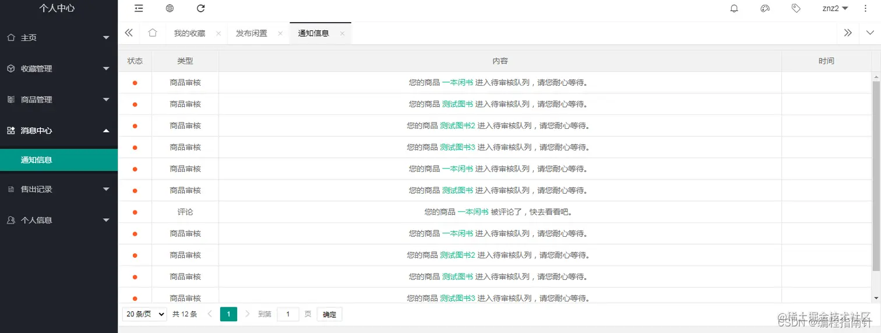Close the 我的收藏 tab
Viewport: 881px width, 333px height.
point(219,33)
